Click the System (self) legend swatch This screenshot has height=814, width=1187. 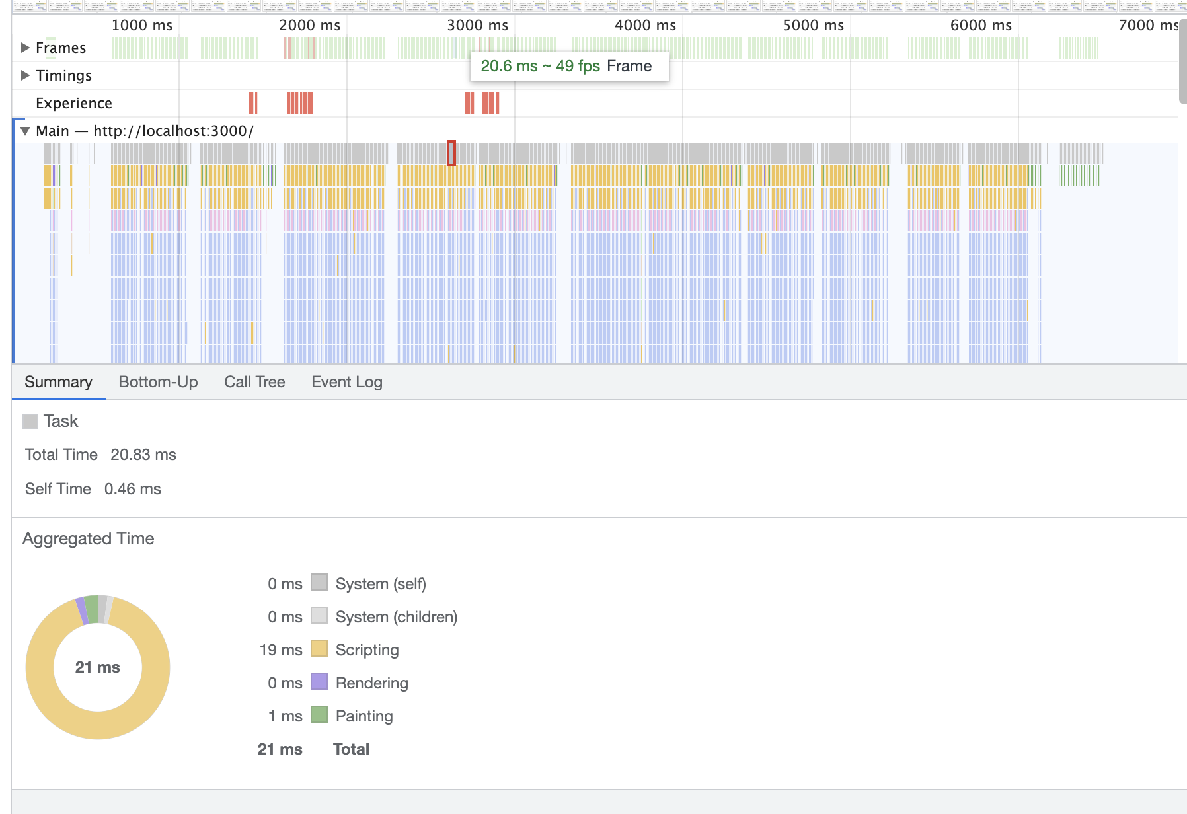[x=319, y=583]
